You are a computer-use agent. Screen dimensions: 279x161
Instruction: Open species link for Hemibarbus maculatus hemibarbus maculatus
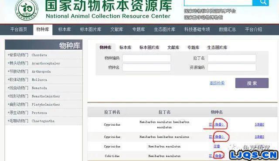point(216,124)
